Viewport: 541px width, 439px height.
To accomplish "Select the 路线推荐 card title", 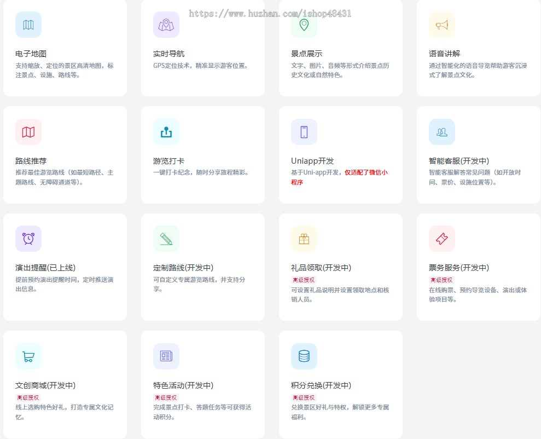I will pos(31,161).
